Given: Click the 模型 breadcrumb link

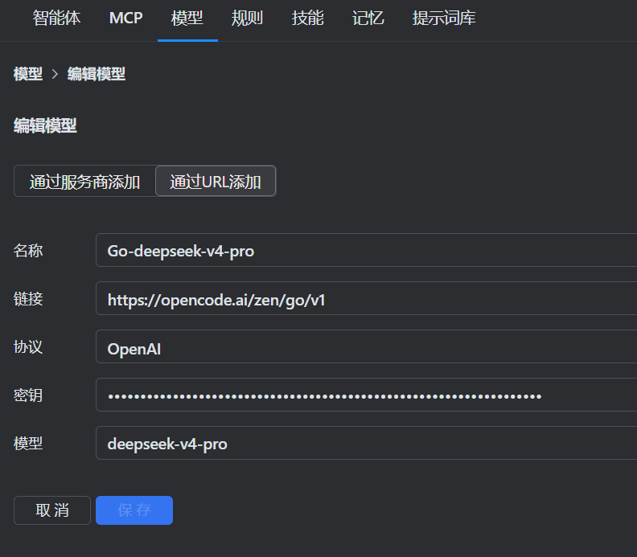Looking at the screenshot, I should [x=28, y=74].
